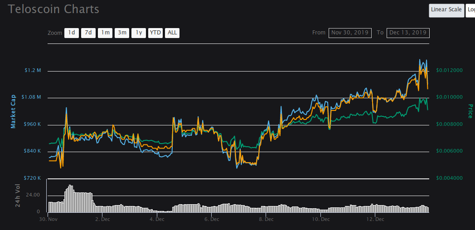The image size is (475, 230).
Task: Set chart zoom to 7d
Action: click(x=88, y=33)
